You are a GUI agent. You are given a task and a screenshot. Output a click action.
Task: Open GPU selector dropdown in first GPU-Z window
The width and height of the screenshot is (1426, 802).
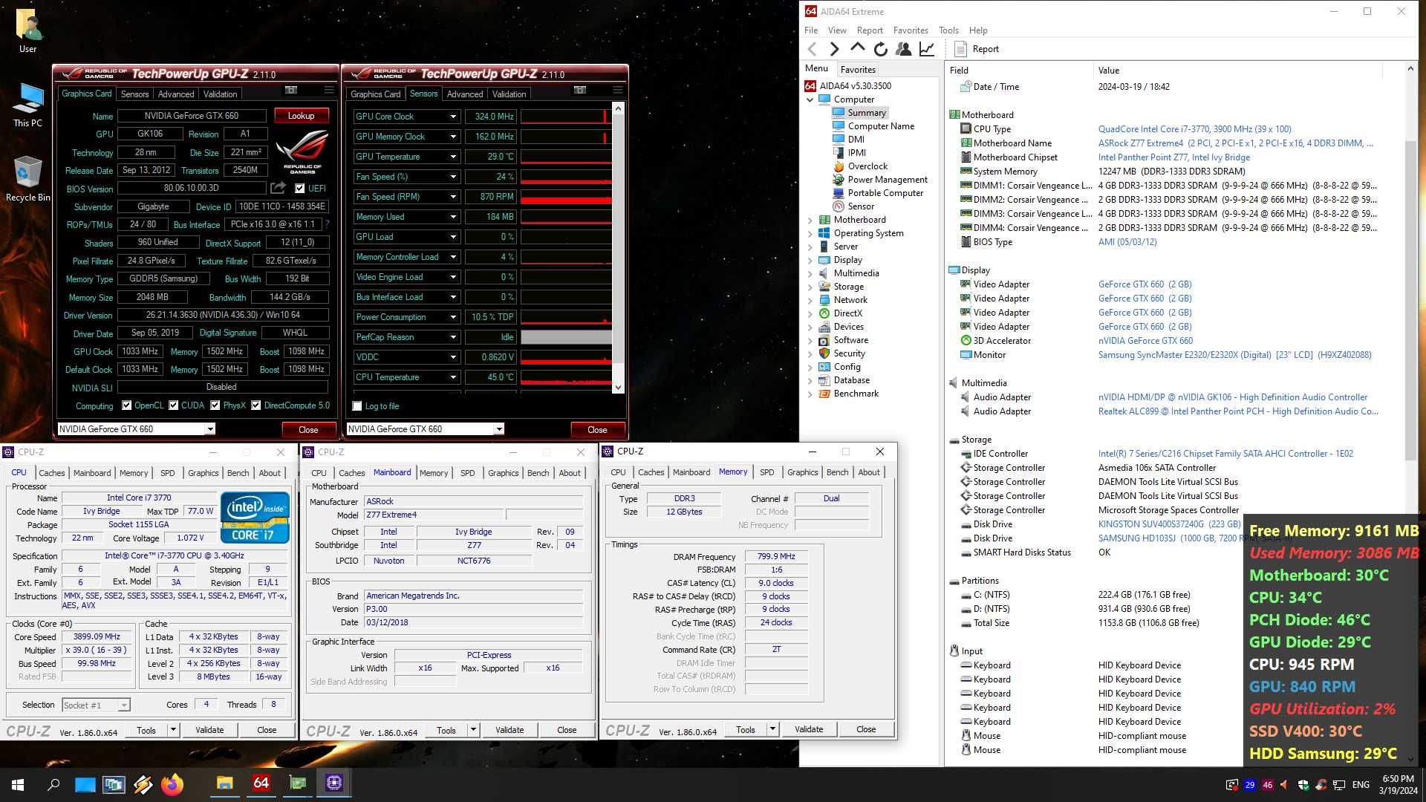pos(210,429)
